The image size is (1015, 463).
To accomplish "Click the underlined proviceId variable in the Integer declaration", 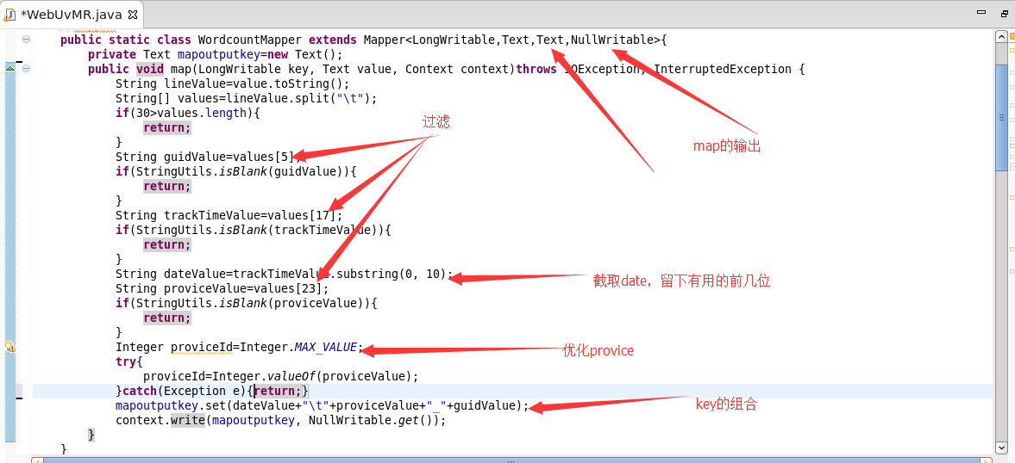I will [x=201, y=348].
